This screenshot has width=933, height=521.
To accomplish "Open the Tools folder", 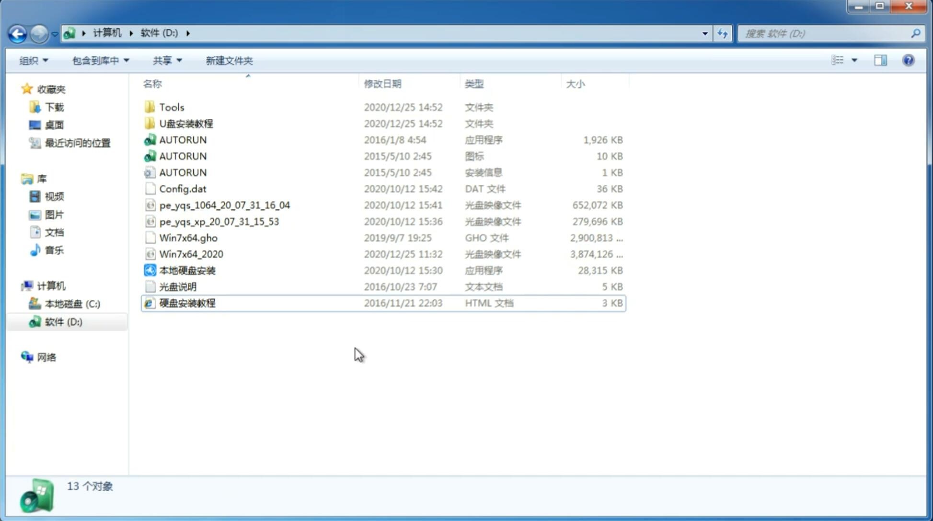I will [x=171, y=107].
